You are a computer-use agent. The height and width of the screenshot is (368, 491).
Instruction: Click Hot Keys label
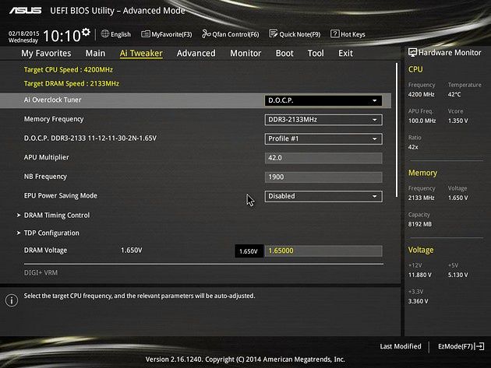pos(353,34)
